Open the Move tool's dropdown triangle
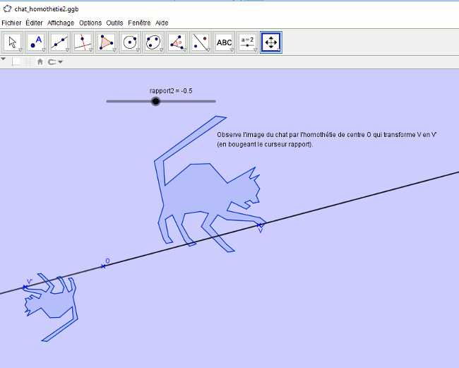The image size is (459, 368). coord(20,50)
